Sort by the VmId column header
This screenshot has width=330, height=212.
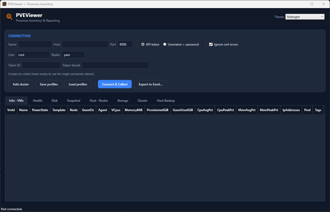tap(11, 110)
